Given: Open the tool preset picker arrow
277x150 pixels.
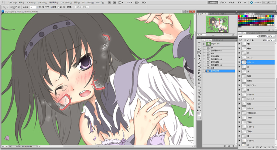Looking at the screenshot, I should [7, 7].
